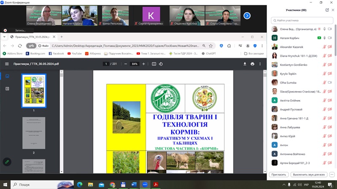
Task: Print the PDF document
Action: (x=252, y=64)
